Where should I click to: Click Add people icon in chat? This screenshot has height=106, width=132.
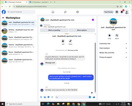pyautogui.click(x=63, y=41)
